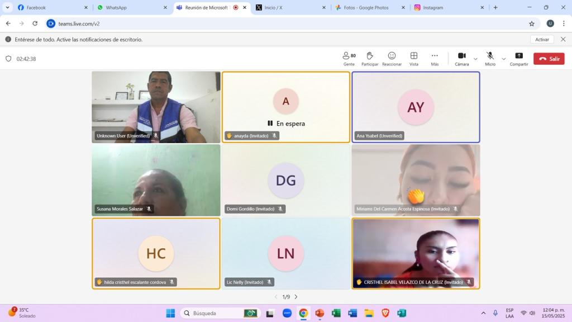572x322 pixels.
Task: Open the browser tab list chevron
Action: tap(7, 7)
